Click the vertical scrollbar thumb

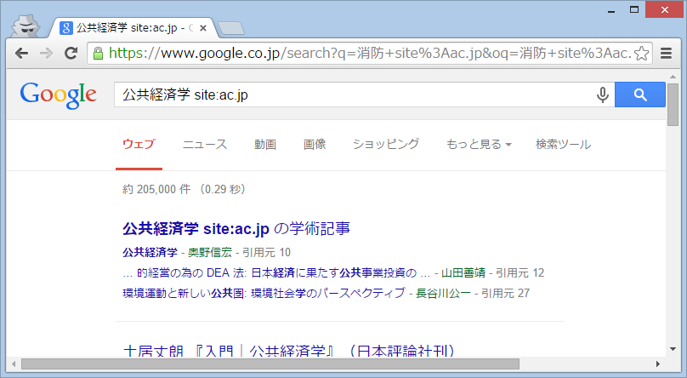(x=673, y=105)
